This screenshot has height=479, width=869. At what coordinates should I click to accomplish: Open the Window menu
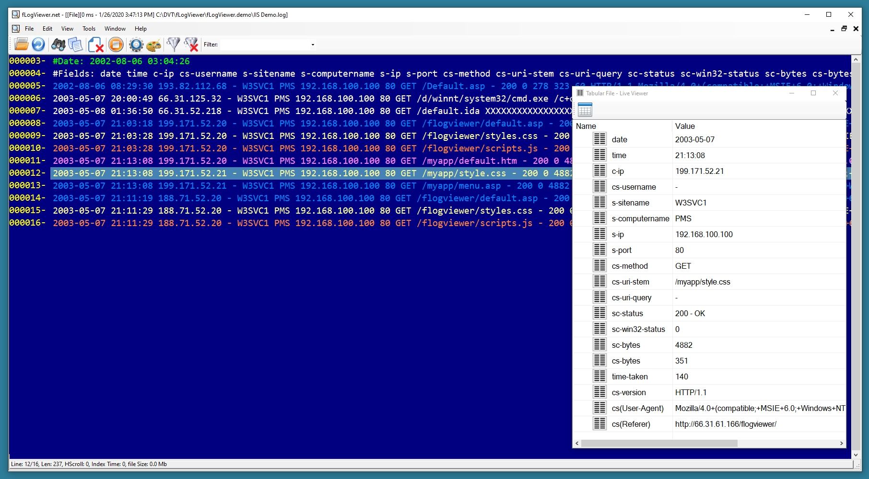(115, 28)
